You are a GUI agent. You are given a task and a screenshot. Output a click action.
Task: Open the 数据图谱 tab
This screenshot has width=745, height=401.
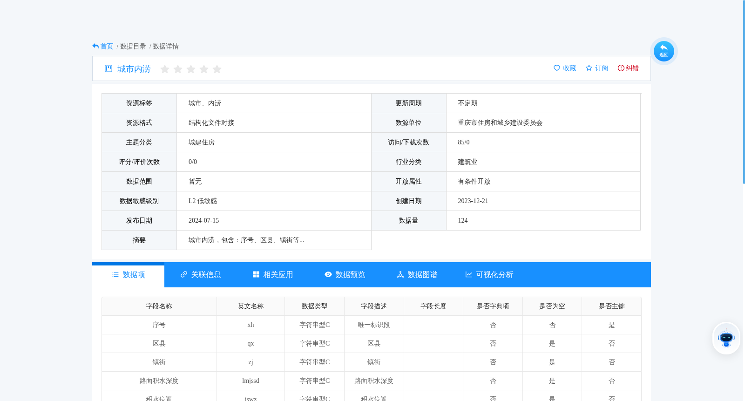tap(417, 275)
